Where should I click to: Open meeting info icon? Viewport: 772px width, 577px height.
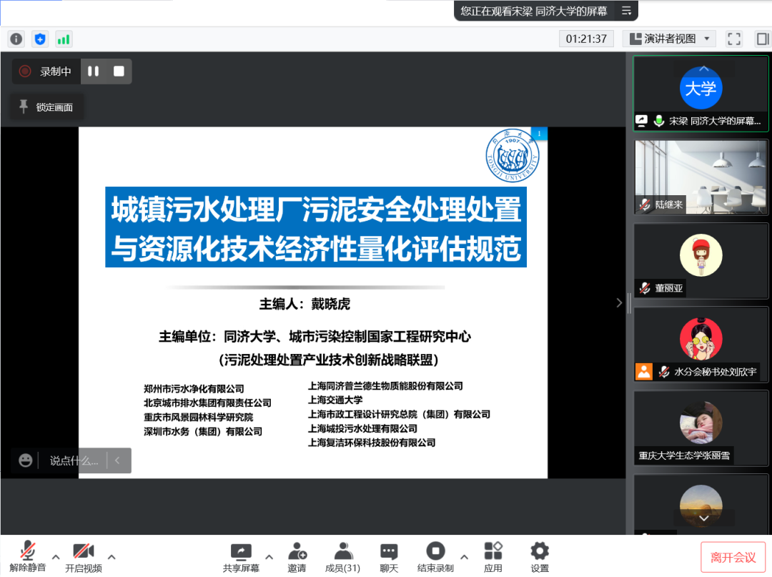coord(16,39)
